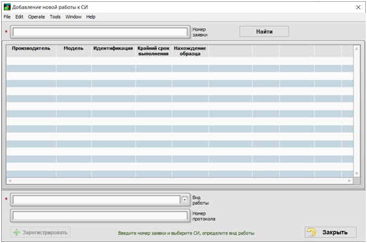367x243 pixels.
Task: Open the Window menu
Action: [73, 17]
